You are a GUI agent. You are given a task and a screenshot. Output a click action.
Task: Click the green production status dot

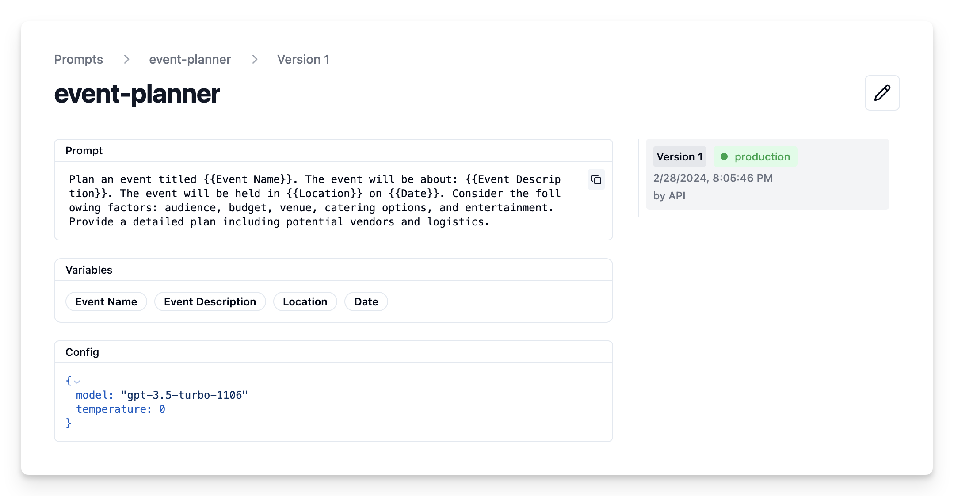coord(724,156)
